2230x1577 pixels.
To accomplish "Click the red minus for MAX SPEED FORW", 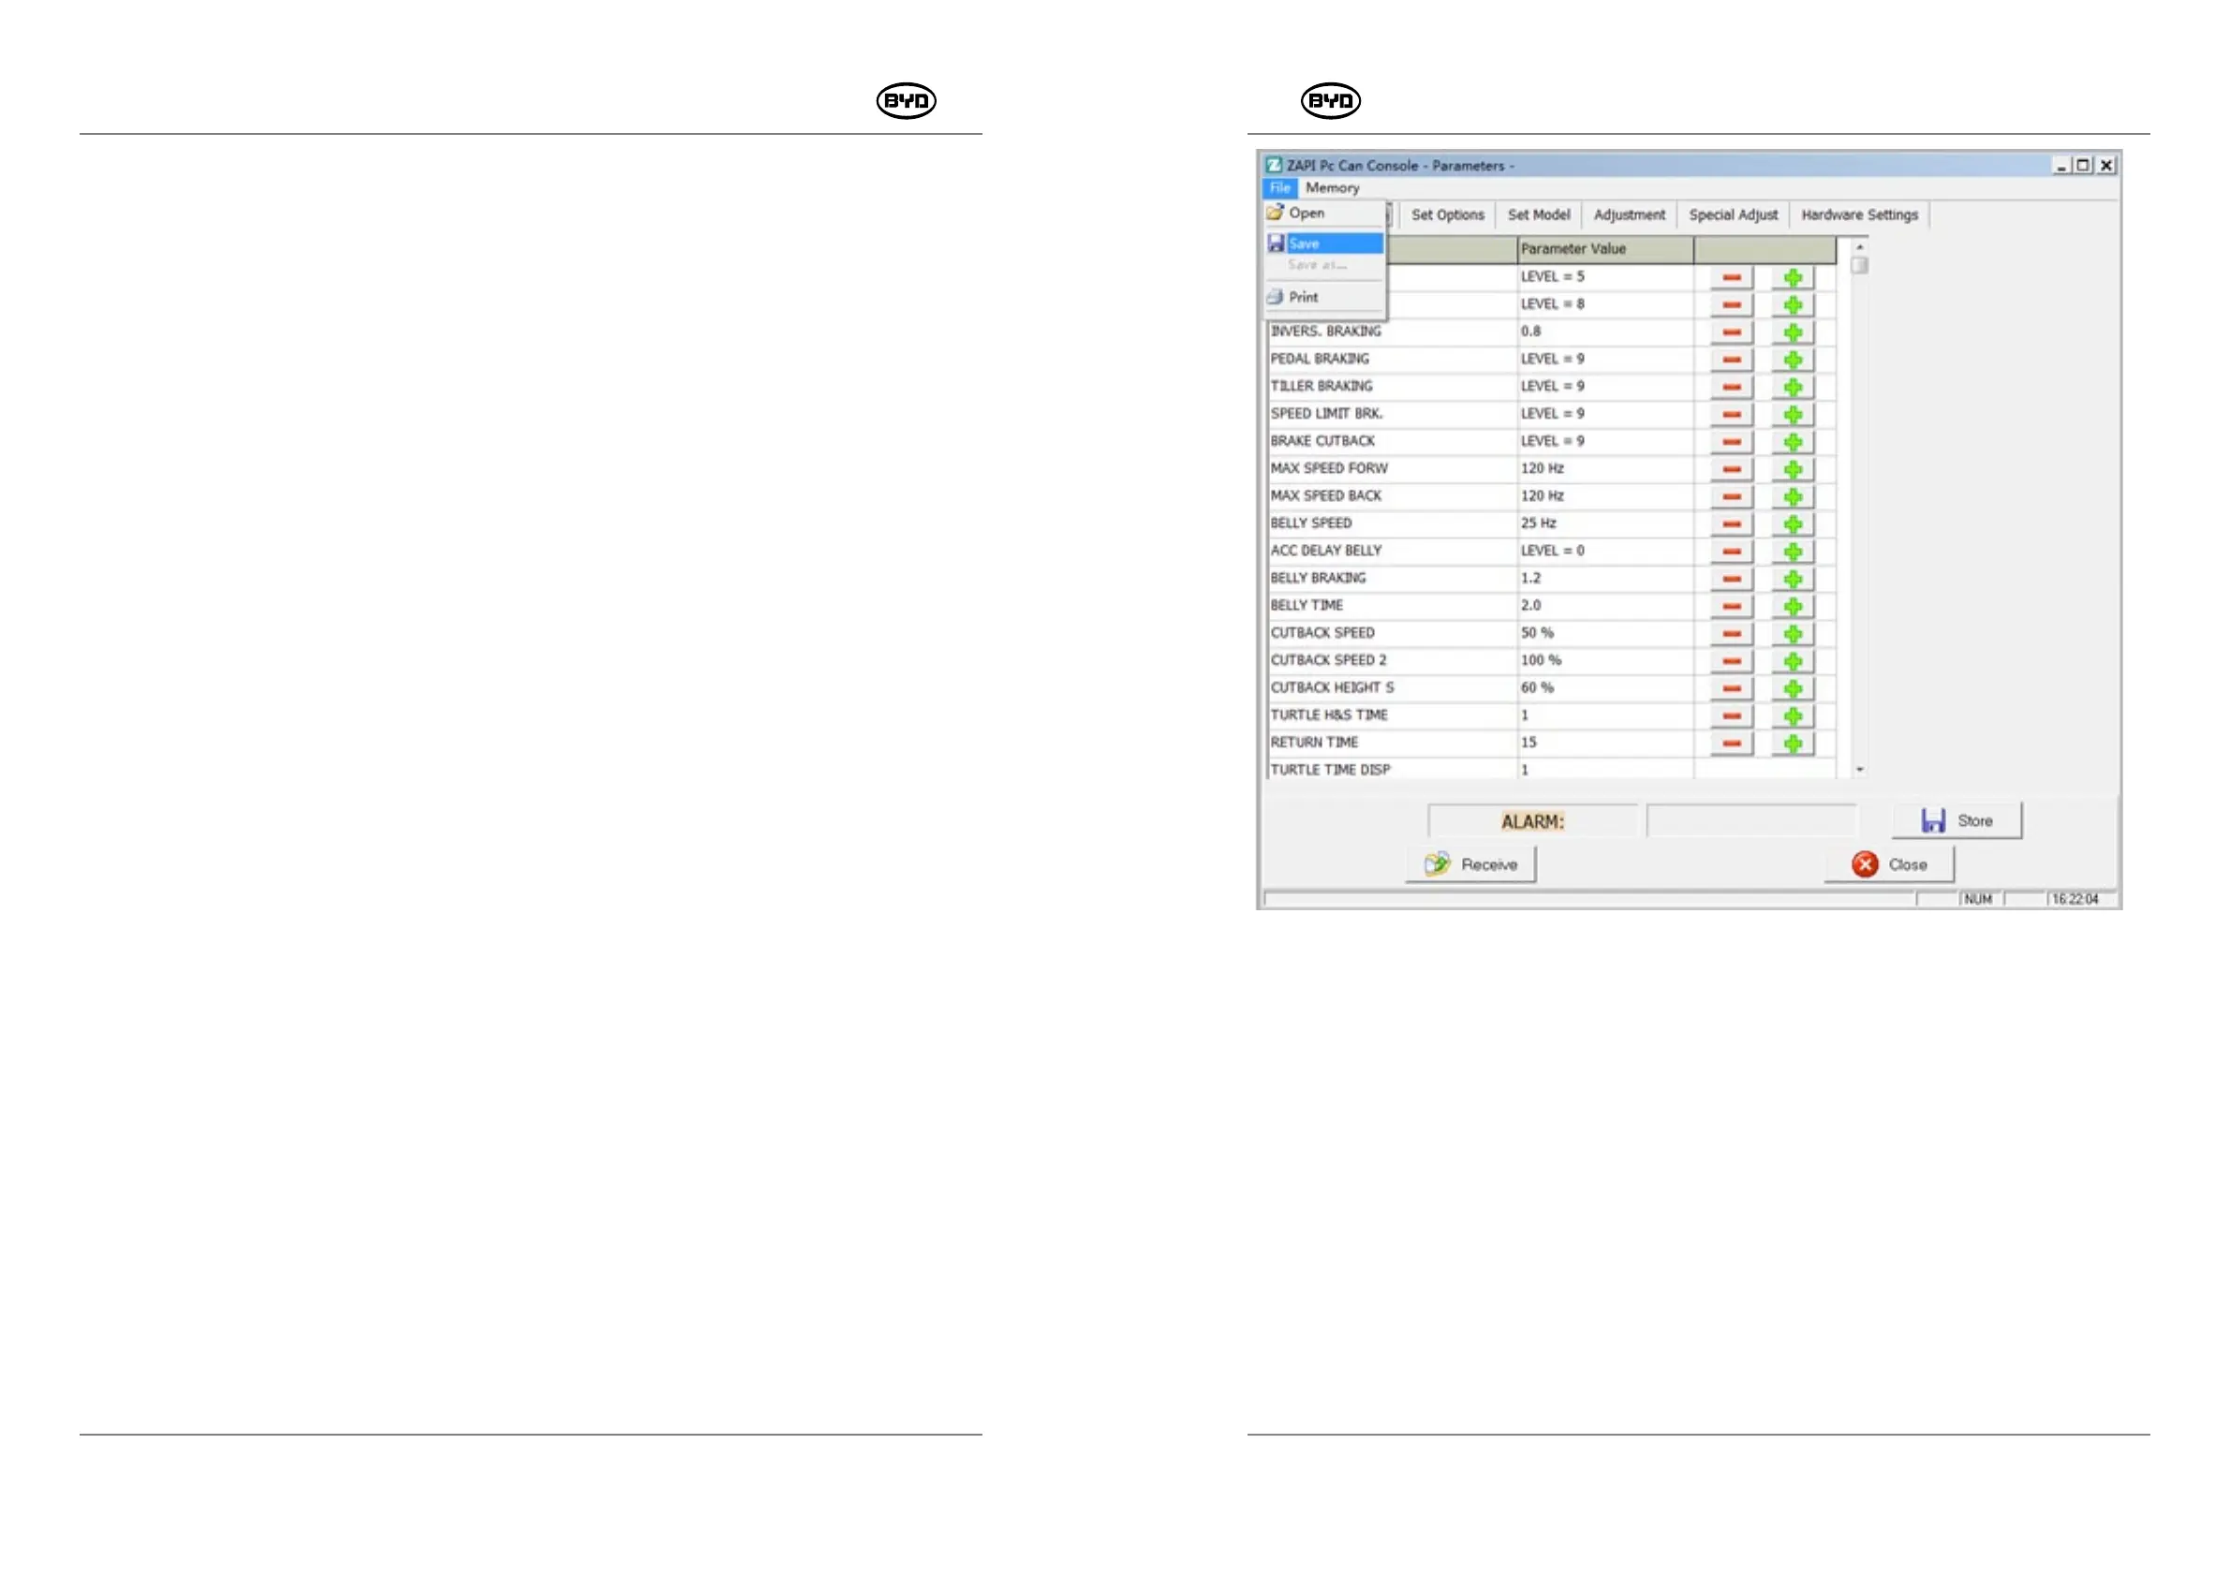I will click(1731, 469).
